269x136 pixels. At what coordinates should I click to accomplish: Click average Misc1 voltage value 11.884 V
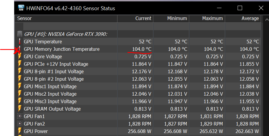pos(249,86)
